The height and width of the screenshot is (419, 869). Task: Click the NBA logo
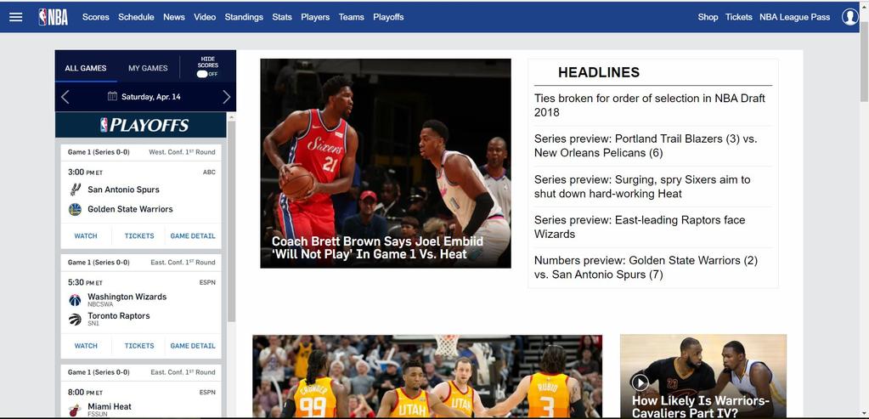54,17
